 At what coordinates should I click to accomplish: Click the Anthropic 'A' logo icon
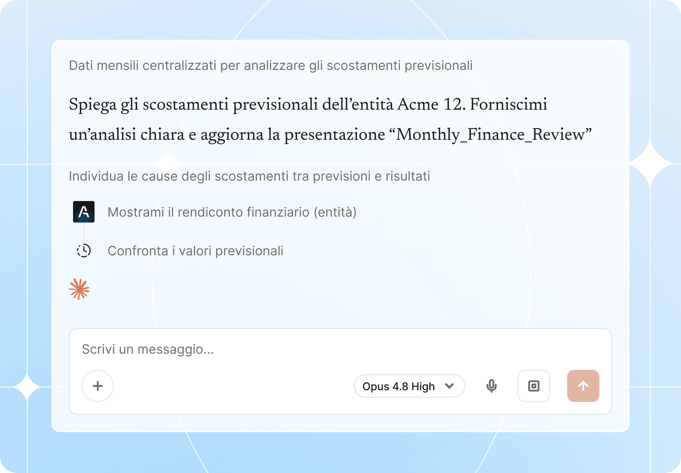pos(84,212)
